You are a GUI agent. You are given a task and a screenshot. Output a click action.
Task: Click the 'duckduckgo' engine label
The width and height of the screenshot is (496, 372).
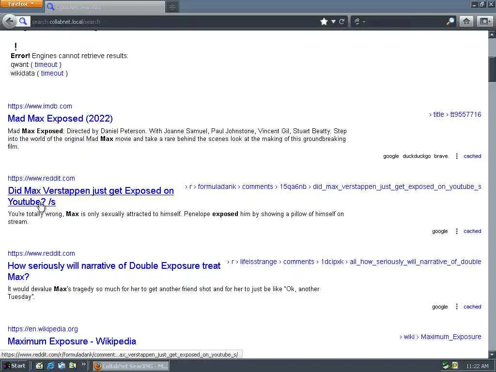tap(417, 156)
